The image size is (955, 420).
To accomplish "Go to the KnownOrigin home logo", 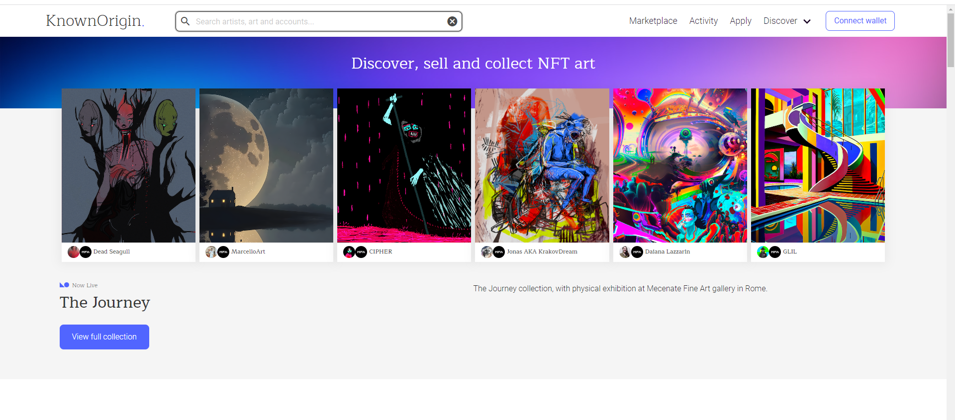I will [95, 21].
